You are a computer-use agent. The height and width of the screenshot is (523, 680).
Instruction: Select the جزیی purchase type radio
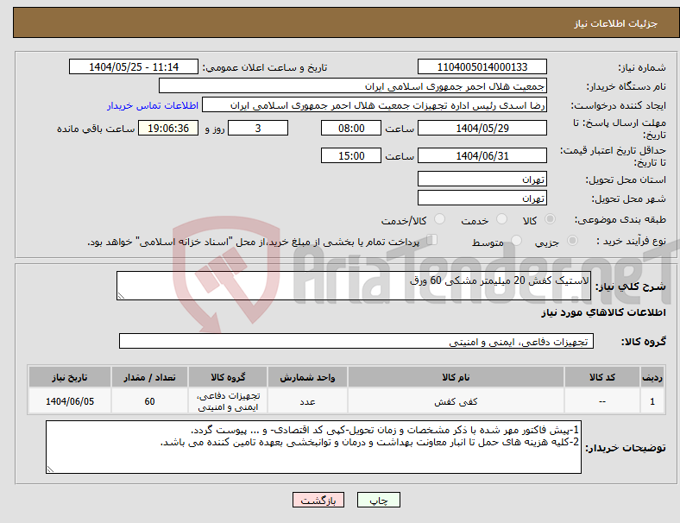572,240
